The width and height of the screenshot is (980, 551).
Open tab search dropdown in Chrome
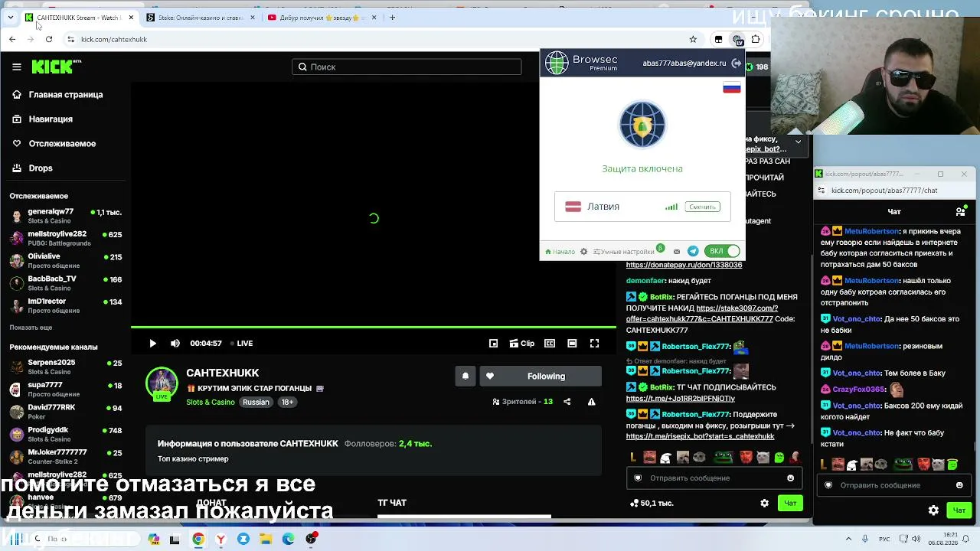[11, 17]
